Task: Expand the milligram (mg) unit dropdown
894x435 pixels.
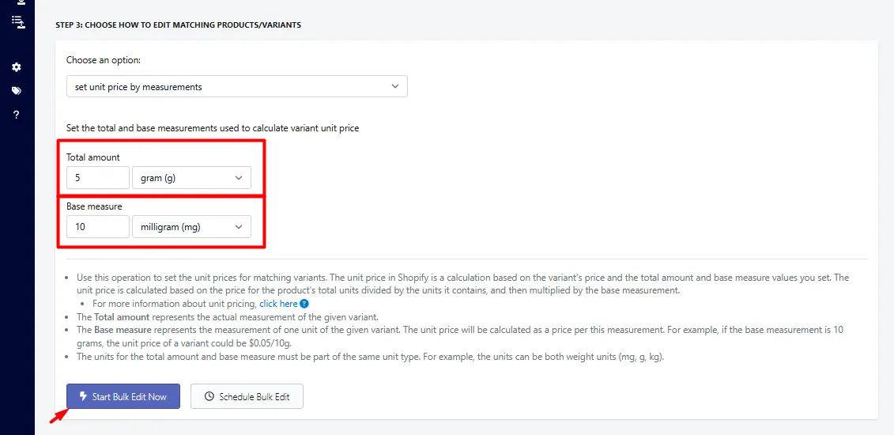Action: pos(191,227)
